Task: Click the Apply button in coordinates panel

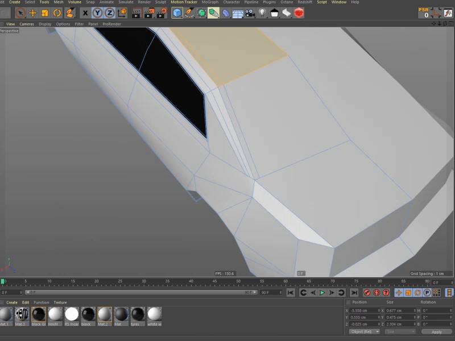Action: 436,331
